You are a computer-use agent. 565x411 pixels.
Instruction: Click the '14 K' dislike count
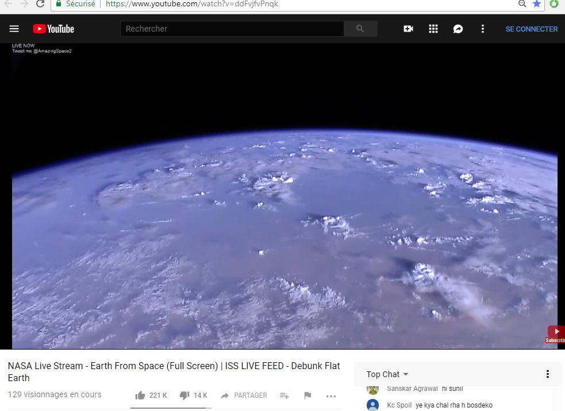tap(201, 396)
